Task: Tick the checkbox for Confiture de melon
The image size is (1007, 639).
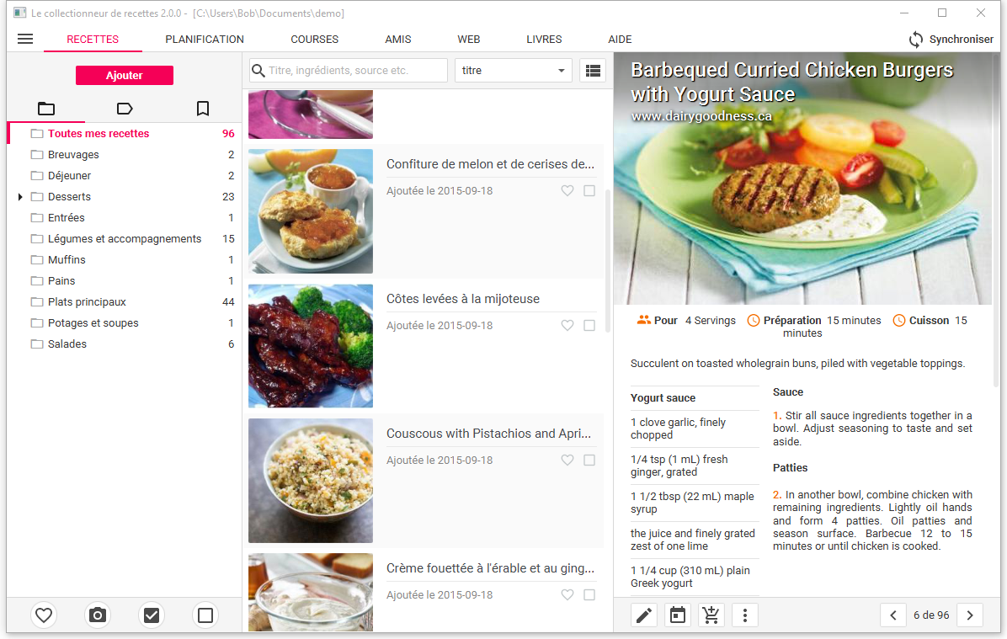Action: (589, 191)
